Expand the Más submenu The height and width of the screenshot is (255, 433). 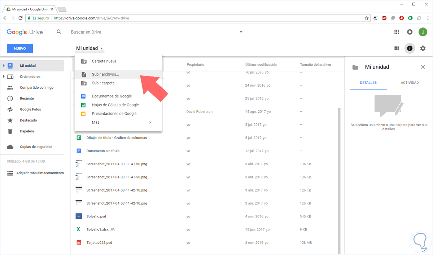point(118,122)
